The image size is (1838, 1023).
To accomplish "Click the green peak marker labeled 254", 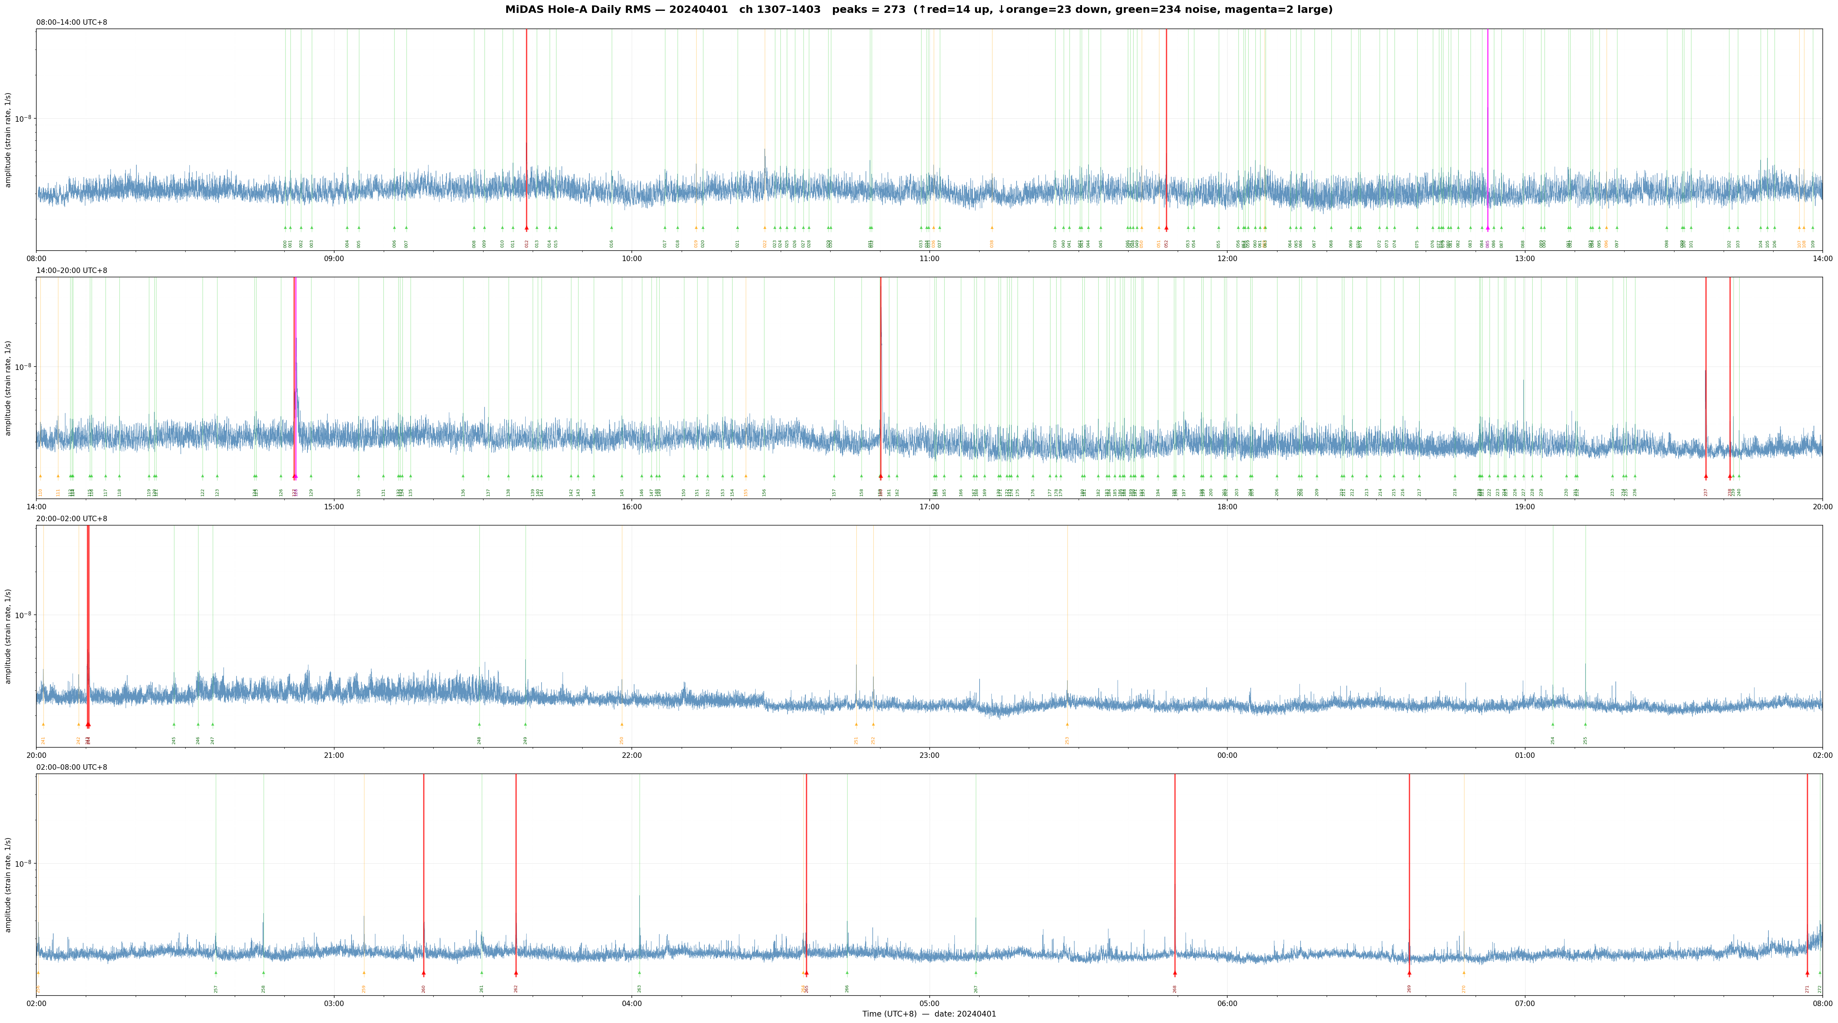I will click(1553, 724).
